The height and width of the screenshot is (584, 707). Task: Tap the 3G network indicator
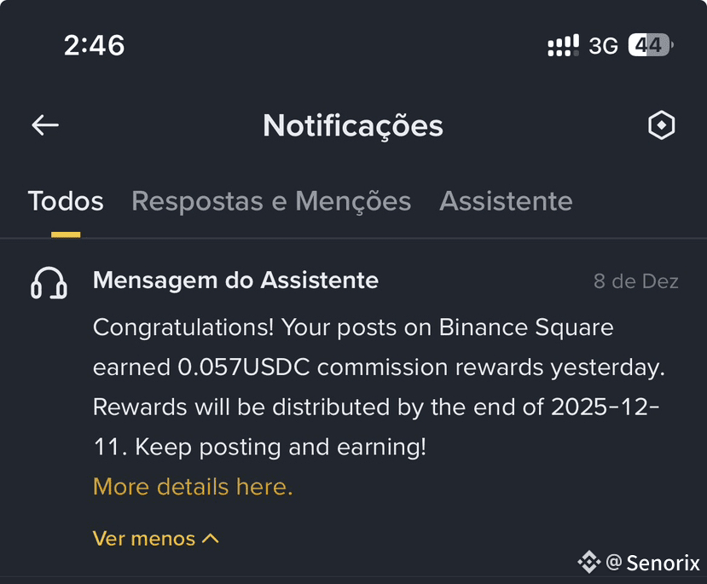[603, 45]
